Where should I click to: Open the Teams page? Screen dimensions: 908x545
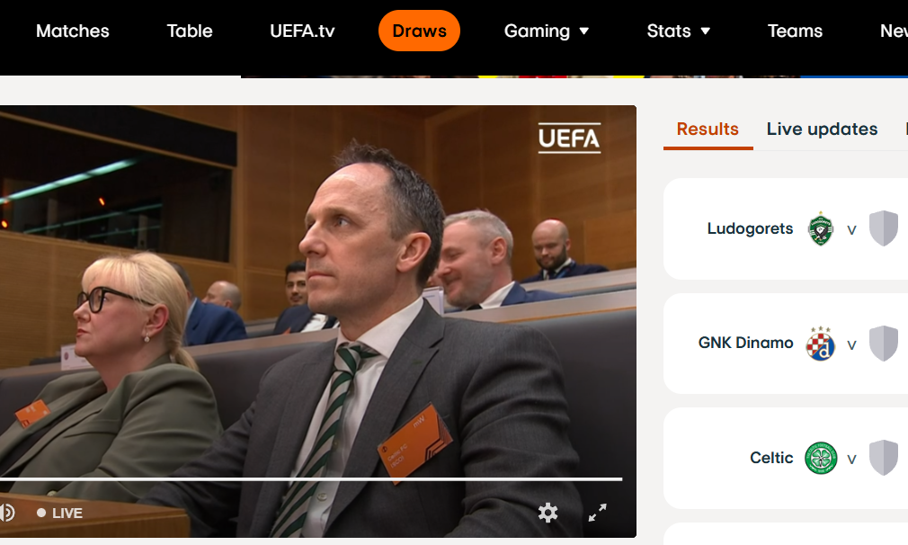795,31
